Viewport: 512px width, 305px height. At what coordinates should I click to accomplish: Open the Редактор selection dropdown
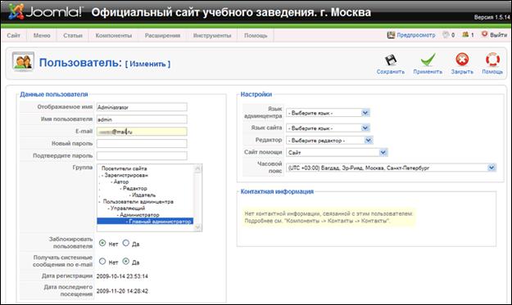pos(329,141)
